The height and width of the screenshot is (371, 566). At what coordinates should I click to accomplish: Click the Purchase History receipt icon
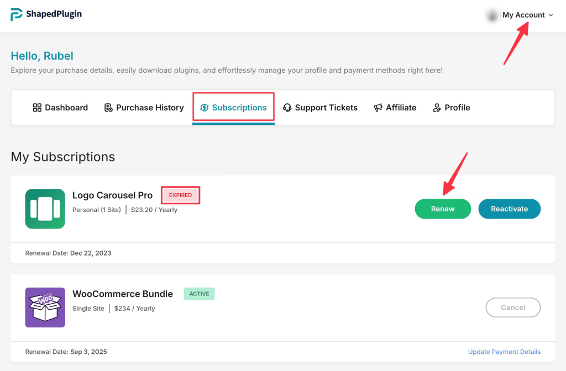[x=108, y=108]
